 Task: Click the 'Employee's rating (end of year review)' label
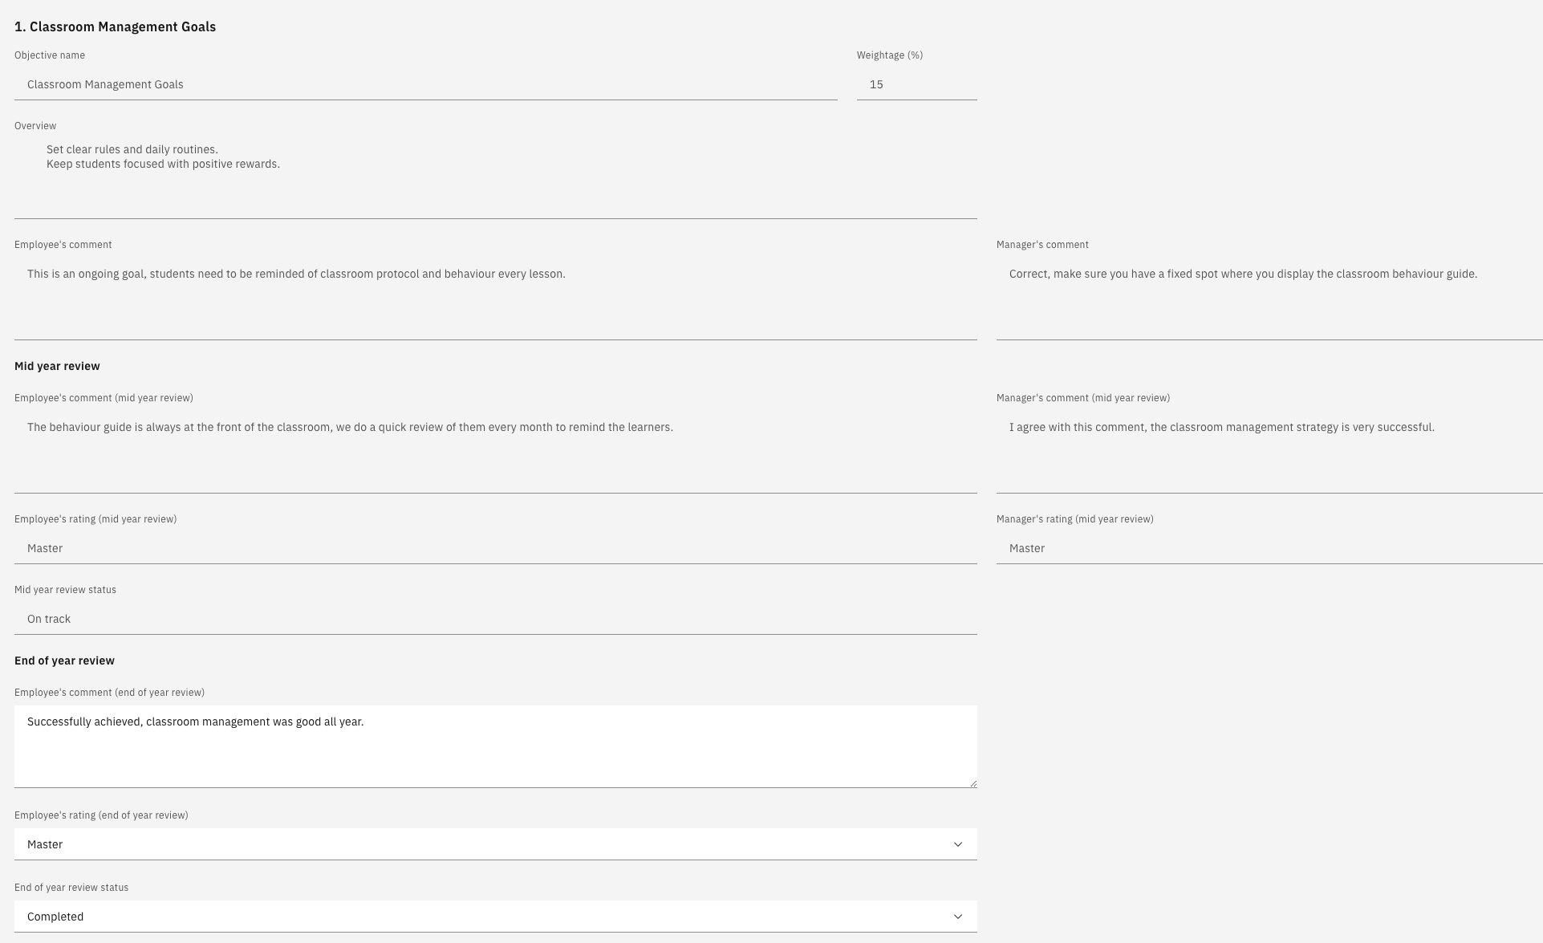click(101, 815)
